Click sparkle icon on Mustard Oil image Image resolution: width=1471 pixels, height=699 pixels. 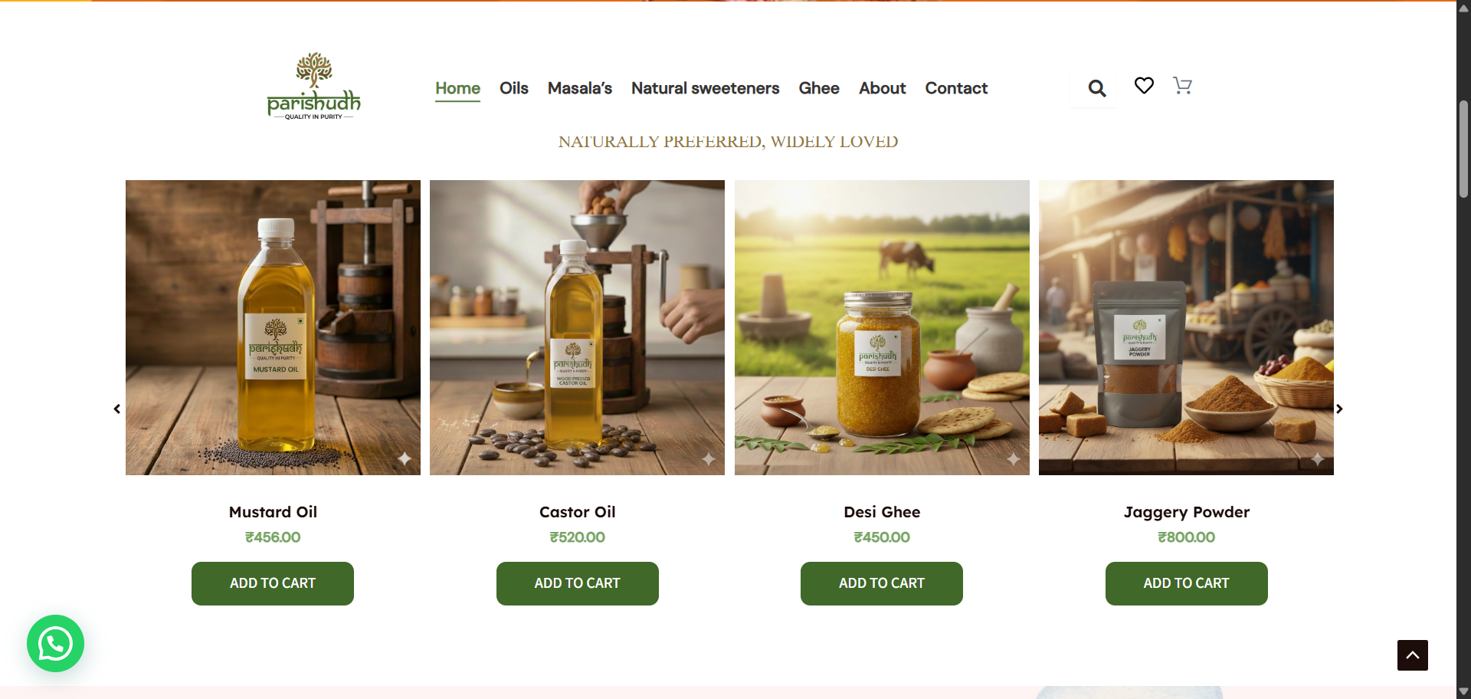tap(405, 459)
